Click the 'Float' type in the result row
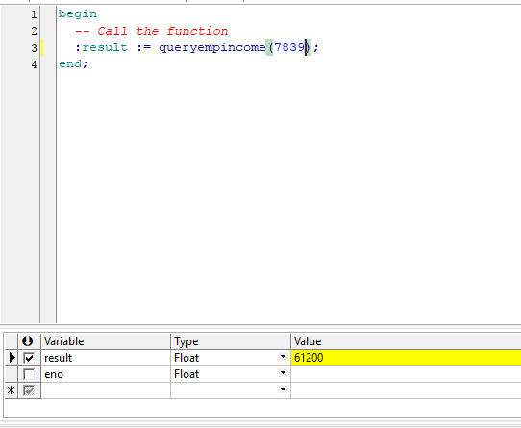Image resolution: width=521 pixels, height=428 pixels. [186, 358]
